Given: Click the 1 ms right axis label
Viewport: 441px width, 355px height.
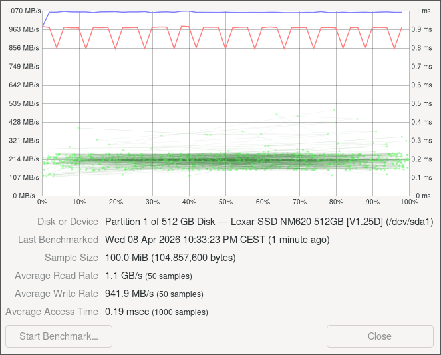Looking at the screenshot, I should coord(422,11).
